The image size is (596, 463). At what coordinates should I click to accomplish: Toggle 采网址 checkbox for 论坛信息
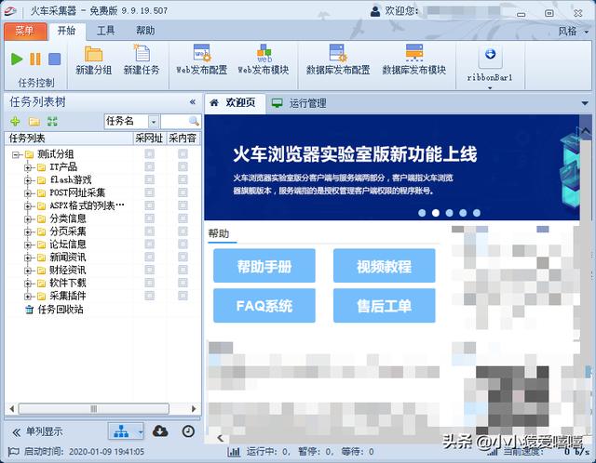pyautogui.click(x=150, y=244)
